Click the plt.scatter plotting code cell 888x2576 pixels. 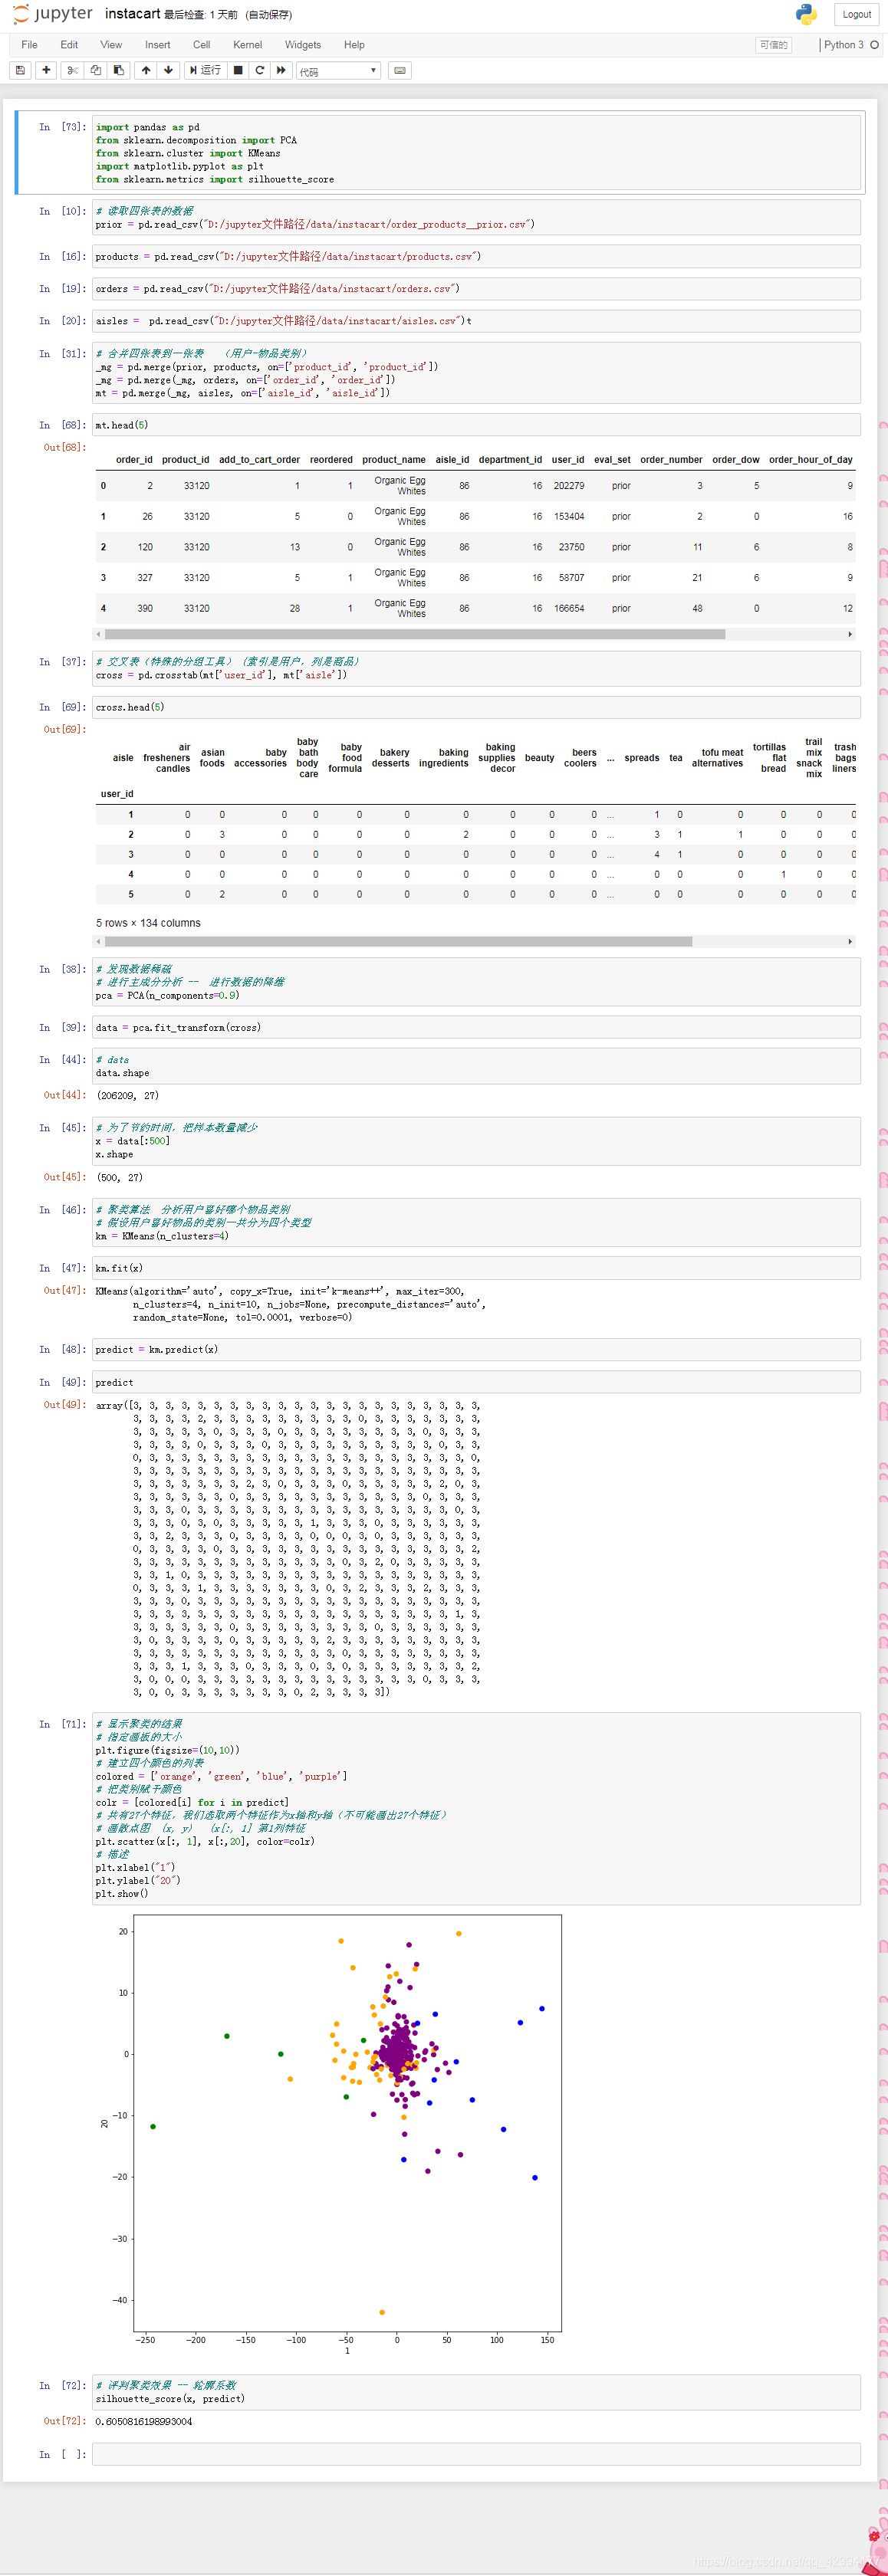476,1808
